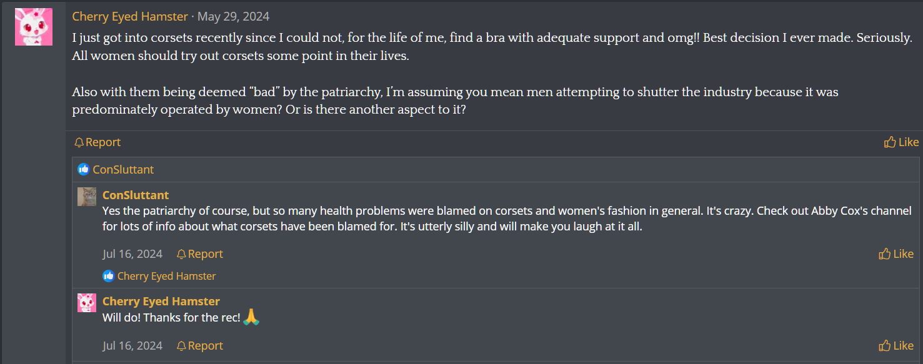Image resolution: width=923 pixels, height=364 pixels.
Task: Open ConSluttant's profile from comment author name
Action: click(x=136, y=195)
